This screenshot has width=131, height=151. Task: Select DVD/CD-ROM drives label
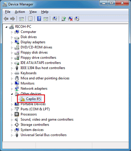[x=36, y=47]
